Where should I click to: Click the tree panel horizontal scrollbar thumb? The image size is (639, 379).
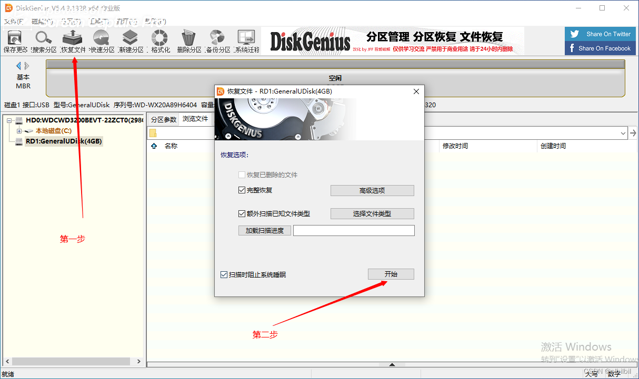point(71,362)
